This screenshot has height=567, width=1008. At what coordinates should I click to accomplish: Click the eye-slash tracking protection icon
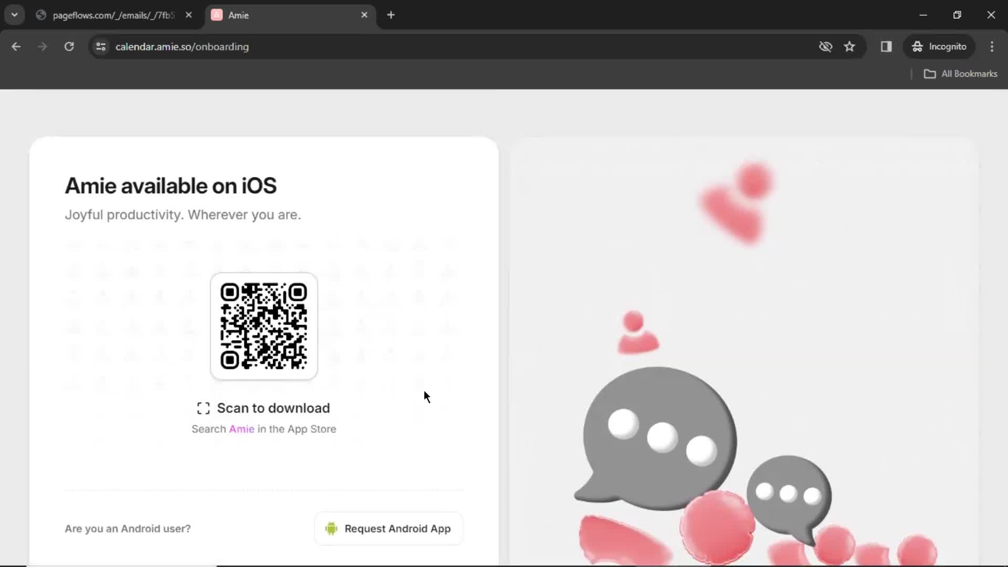point(825,47)
